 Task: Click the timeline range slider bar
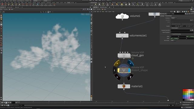[x=96, y=105]
